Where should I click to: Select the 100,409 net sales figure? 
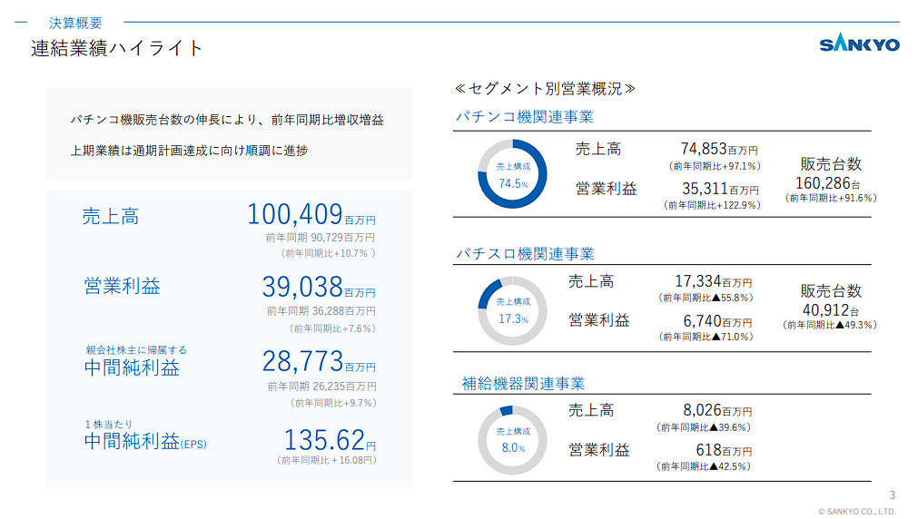(x=294, y=215)
